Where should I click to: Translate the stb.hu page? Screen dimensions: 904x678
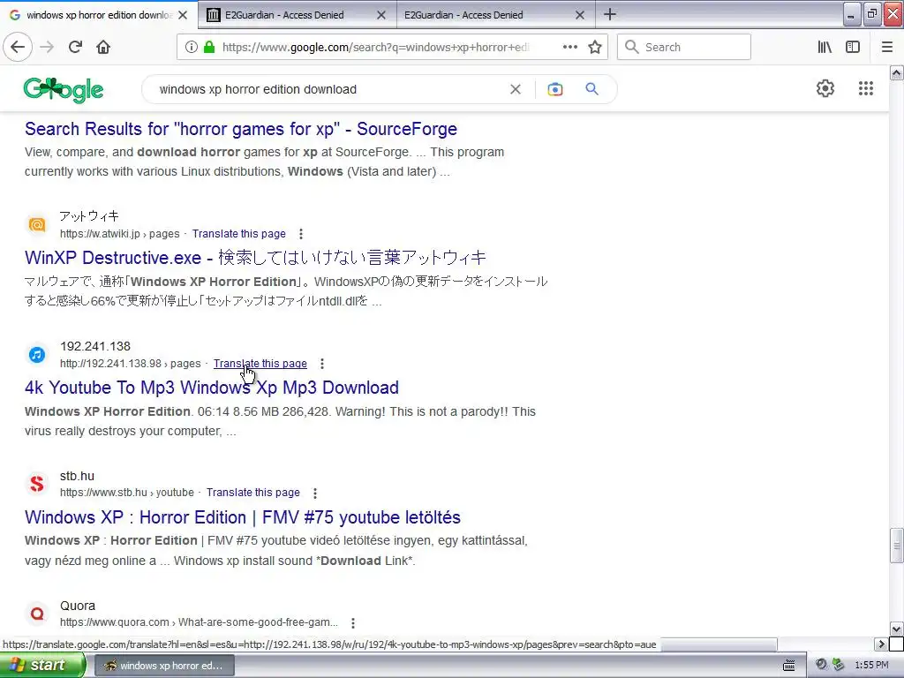click(x=253, y=493)
